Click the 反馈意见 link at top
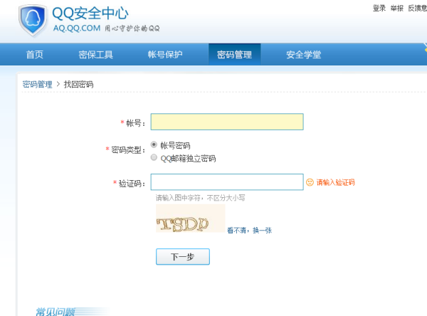Screen dimensions: 427x316 point(418,8)
